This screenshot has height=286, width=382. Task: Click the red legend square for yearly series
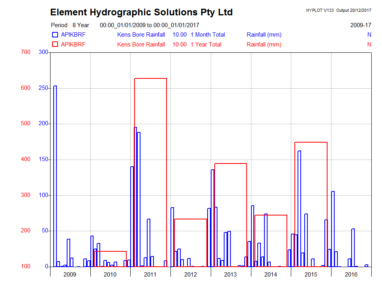[55, 45]
